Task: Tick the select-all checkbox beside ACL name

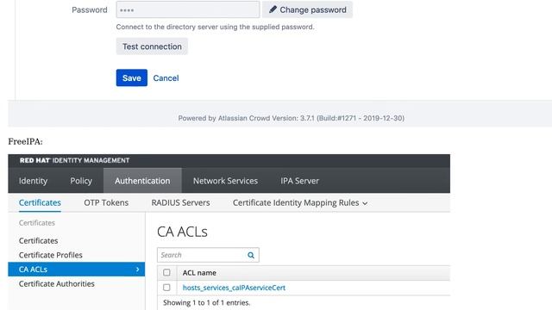Action: pyautogui.click(x=166, y=272)
